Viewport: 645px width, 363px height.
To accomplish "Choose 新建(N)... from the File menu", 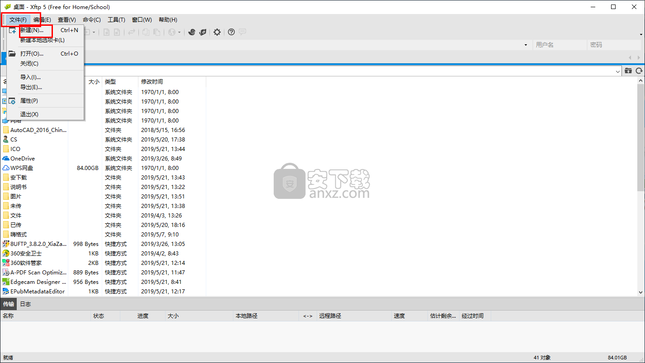I will point(45,30).
